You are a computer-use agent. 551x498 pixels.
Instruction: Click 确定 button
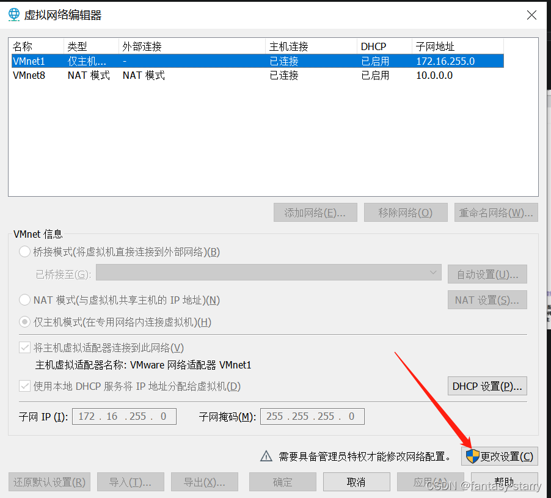[283, 482]
